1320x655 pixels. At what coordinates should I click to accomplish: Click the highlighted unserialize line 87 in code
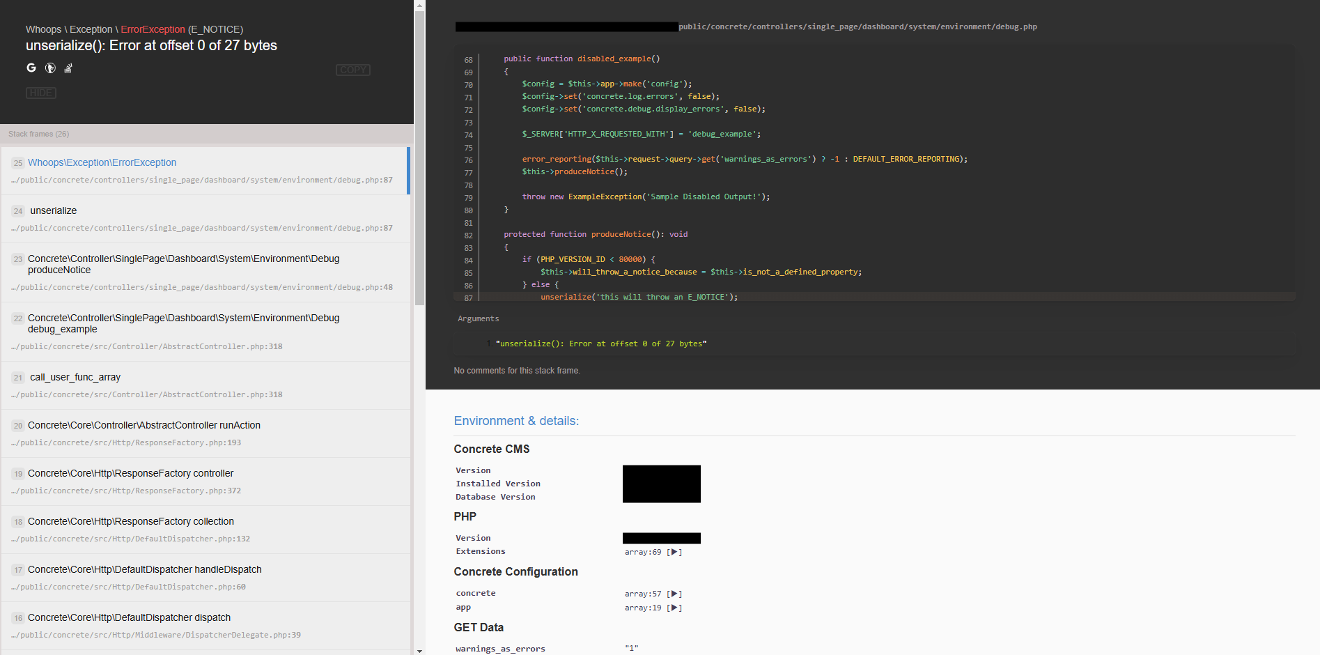coord(638,297)
